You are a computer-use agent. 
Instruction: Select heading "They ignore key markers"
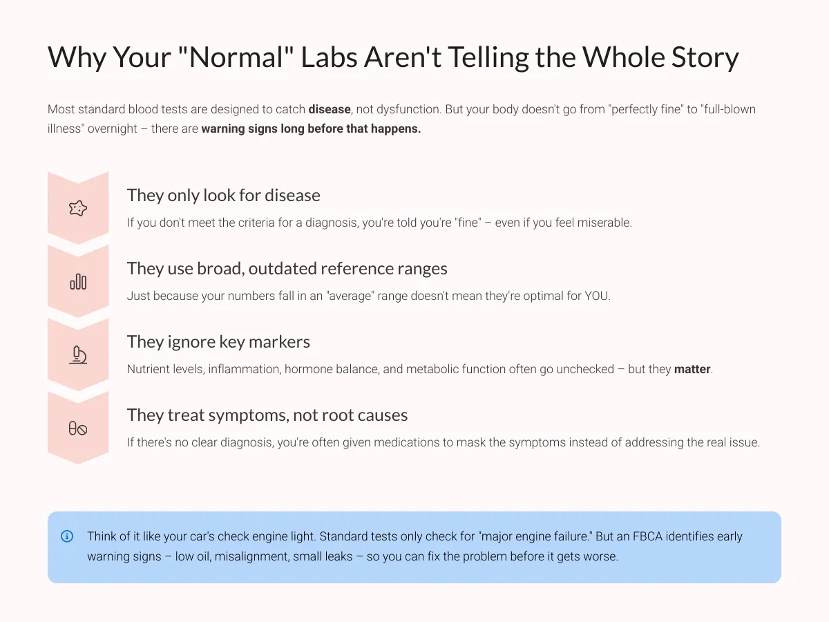pyautogui.click(x=218, y=342)
